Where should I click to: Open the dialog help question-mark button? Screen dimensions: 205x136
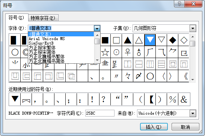pyautogui.click(x=179, y=4)
